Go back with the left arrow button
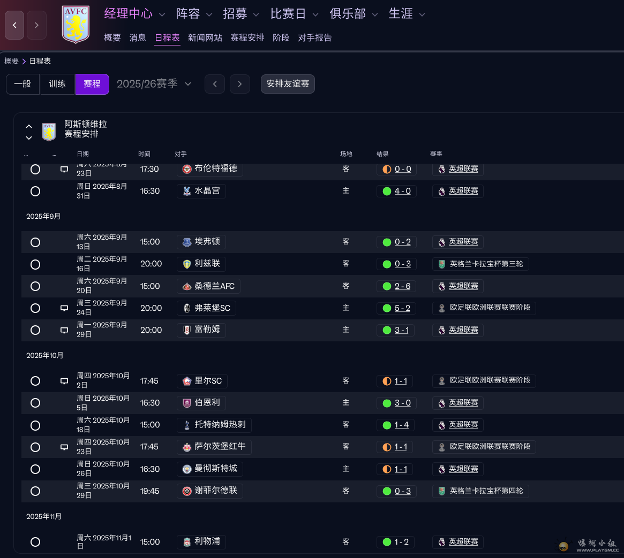Viewport: 624px width, 558px height. (x=14, y=25)
